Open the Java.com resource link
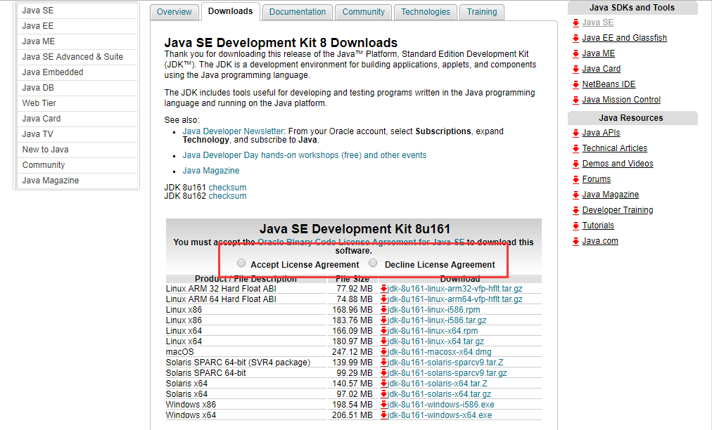 tap(600, 241)
